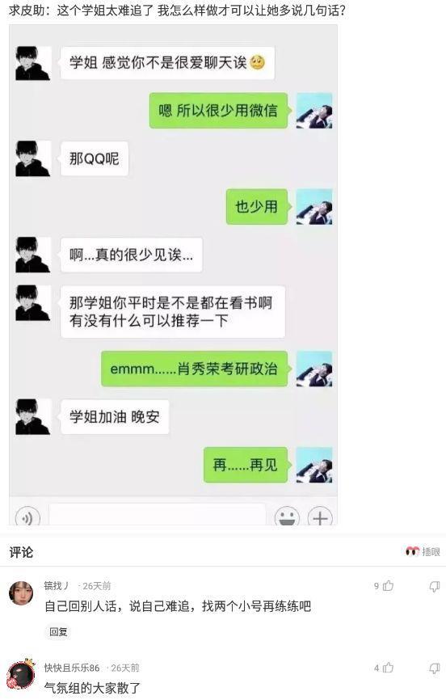
Task: Click the first commenter's girl avatar
Action: click(x=21, y=593)
